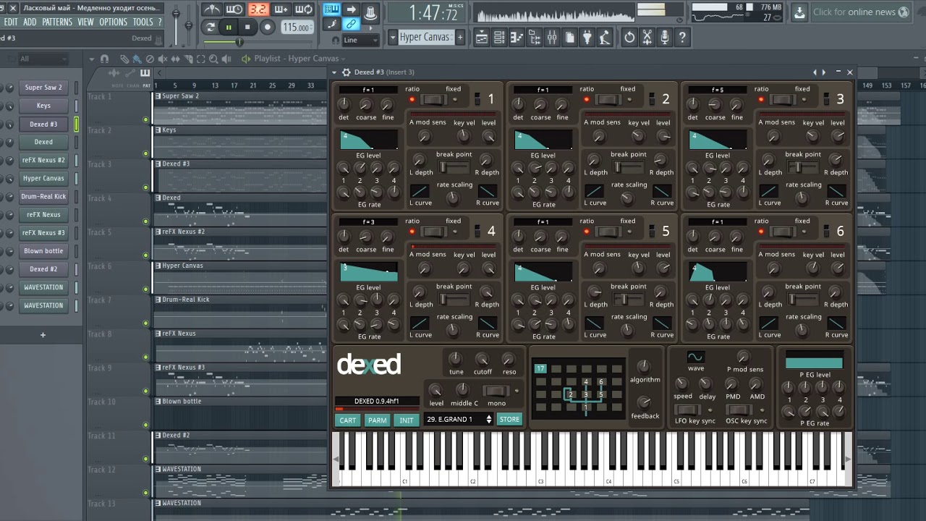This screenshot has height=521, width=926.
Task: Toggle the Dexed mono switch
Action: coord(496,391)
